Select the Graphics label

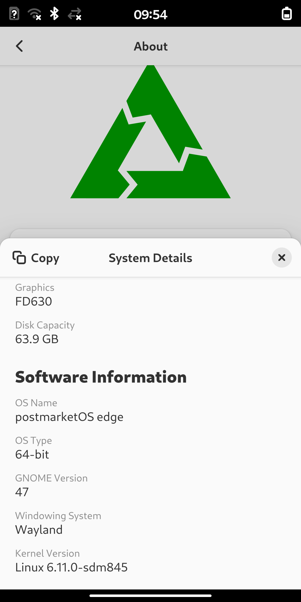pyautogui.click(x=35, y=287)
